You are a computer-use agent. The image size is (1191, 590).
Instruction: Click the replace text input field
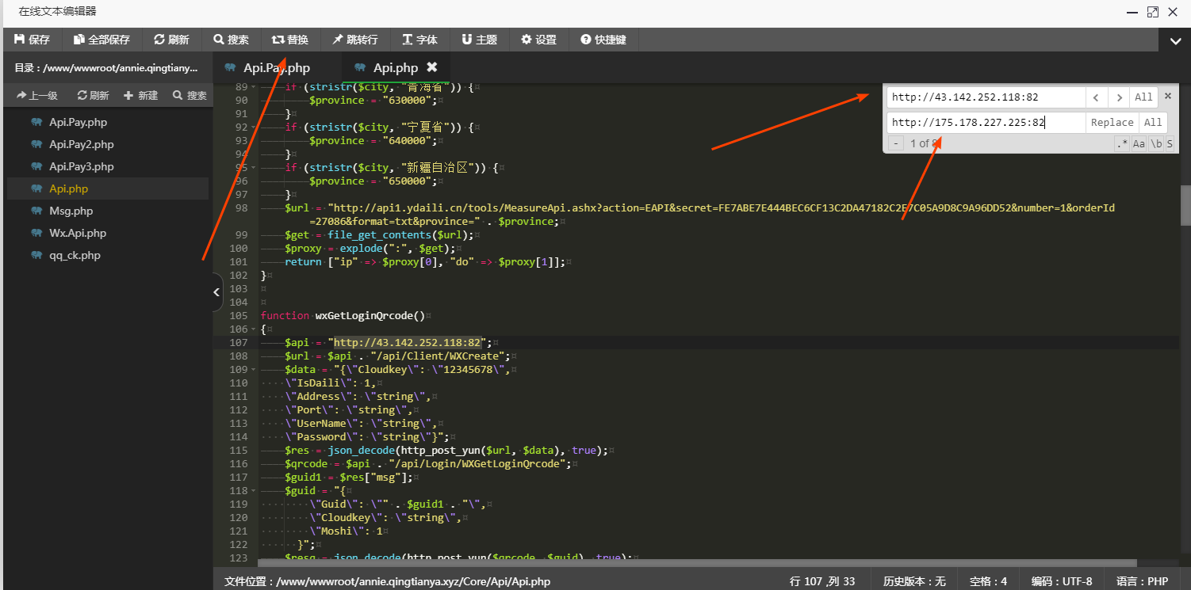pos(986,122)
